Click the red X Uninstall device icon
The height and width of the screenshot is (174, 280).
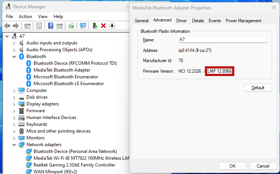103,26
